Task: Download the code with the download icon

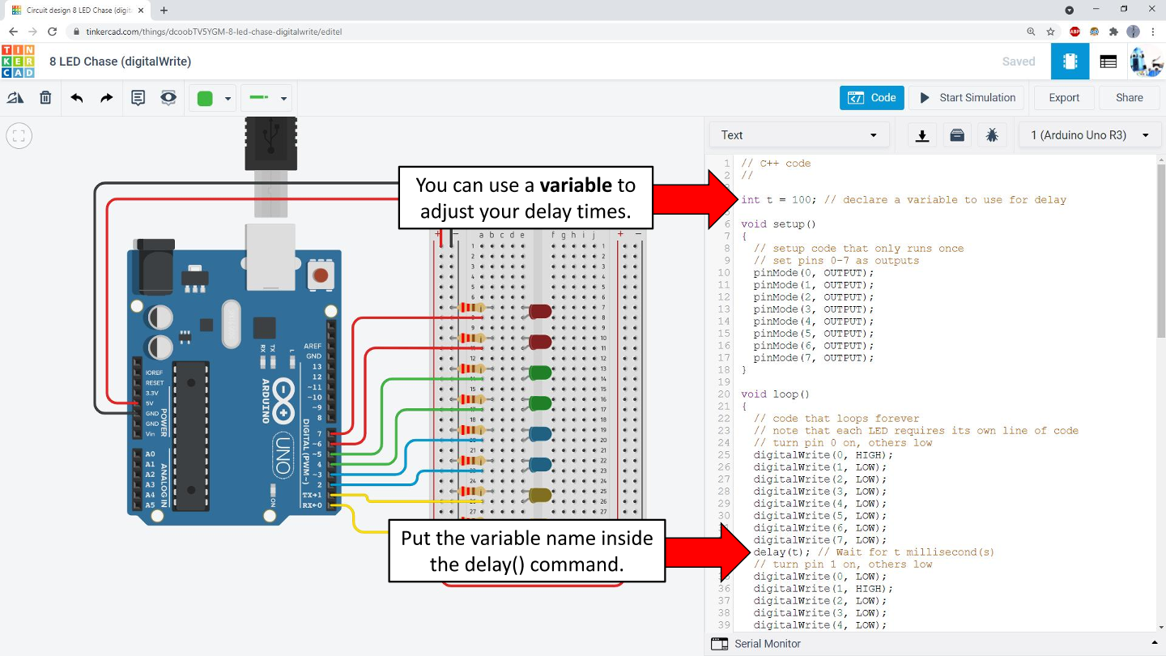Action: (x=921, y=135)
